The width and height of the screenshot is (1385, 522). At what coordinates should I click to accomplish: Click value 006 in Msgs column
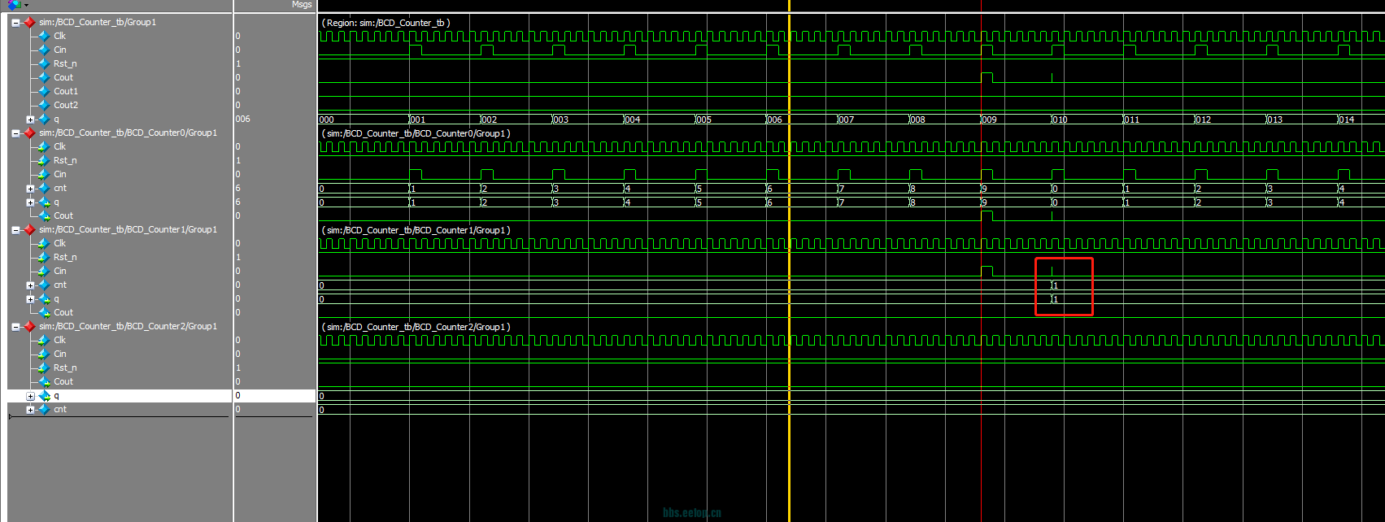[x=242, y=120]
